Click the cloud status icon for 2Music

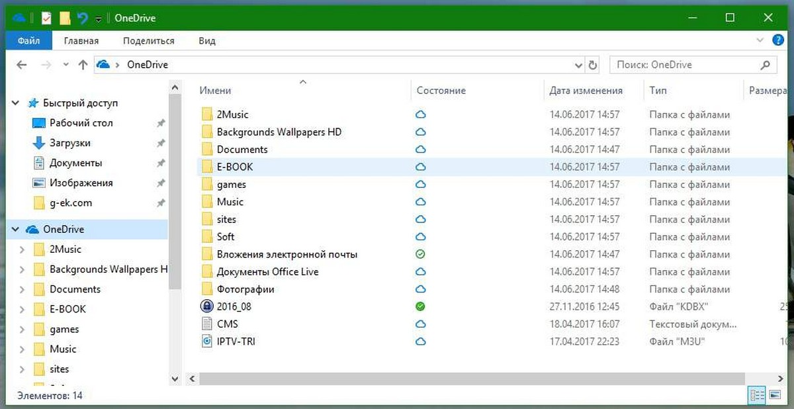coord(420,114)
